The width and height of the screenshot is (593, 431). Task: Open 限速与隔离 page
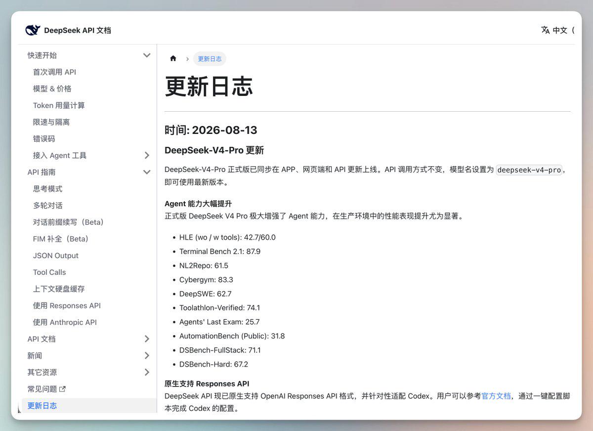pos(51,122)
